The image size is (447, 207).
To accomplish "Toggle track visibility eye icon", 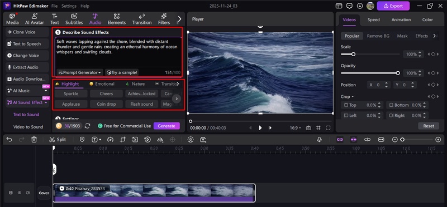I will [20, 193].
